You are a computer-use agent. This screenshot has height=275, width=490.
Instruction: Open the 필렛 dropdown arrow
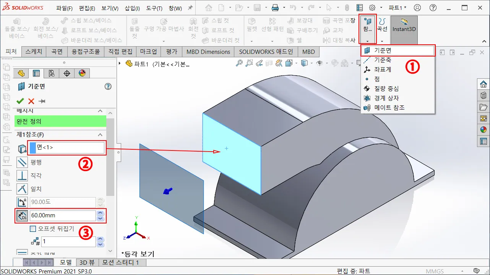(251, 41)
